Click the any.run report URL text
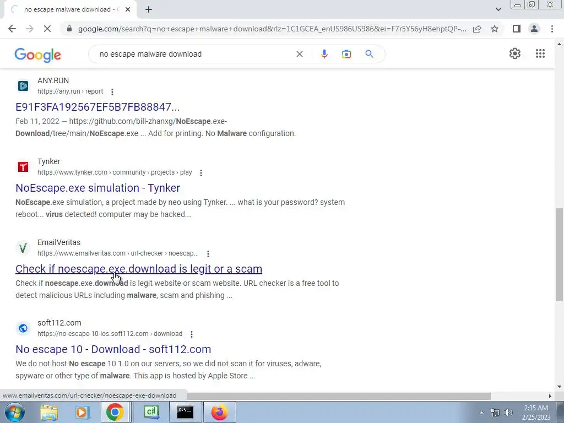The height and width of the screenshot is (423, 564). (70, 91)
